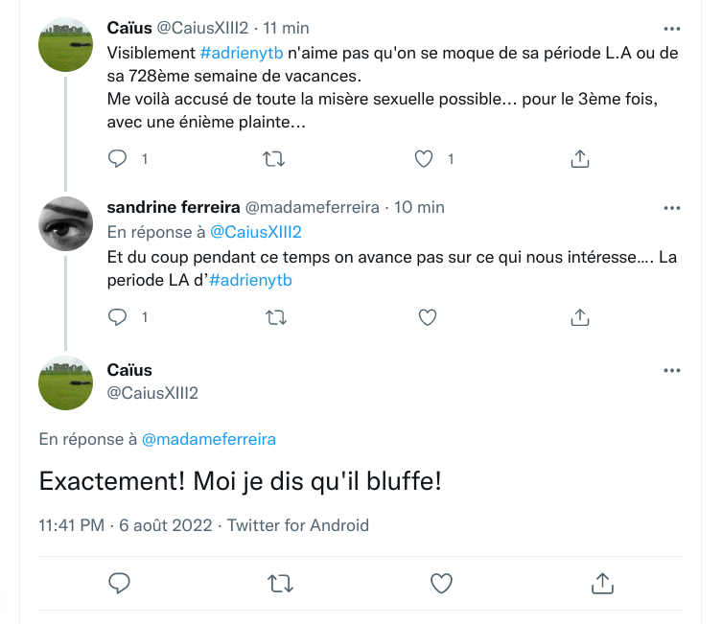The image size is (722, 624).
Task: Retweet the first tweet by Caïus
Action: point(273,159)
